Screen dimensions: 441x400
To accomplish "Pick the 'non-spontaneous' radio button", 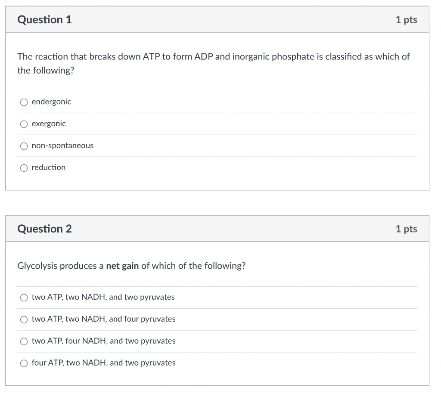I will (24, 146).
